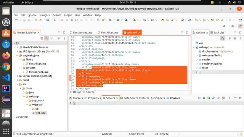Start server in debug mode from Servers view
244x137 pixels.
tap(204, 98)
